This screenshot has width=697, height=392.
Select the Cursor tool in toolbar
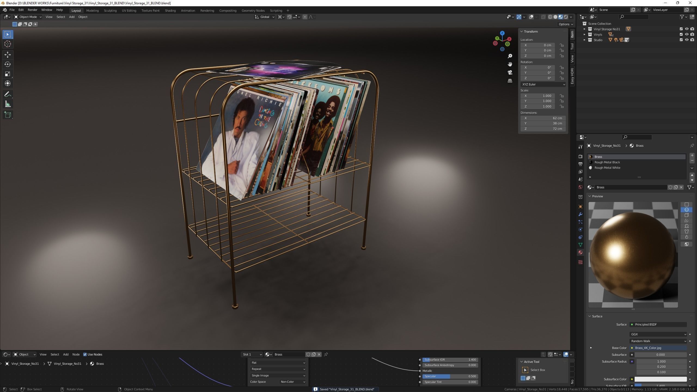tap(8, 44)
